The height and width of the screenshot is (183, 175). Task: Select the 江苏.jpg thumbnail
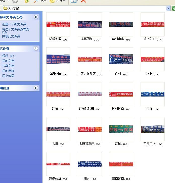tap(58, 94)
